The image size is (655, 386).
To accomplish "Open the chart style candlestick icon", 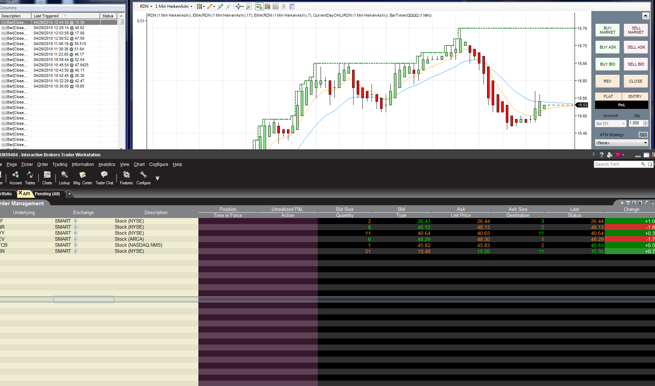I will (x=199, y=6).
